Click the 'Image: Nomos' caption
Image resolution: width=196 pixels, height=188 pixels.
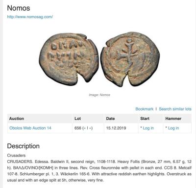[99, 95]
